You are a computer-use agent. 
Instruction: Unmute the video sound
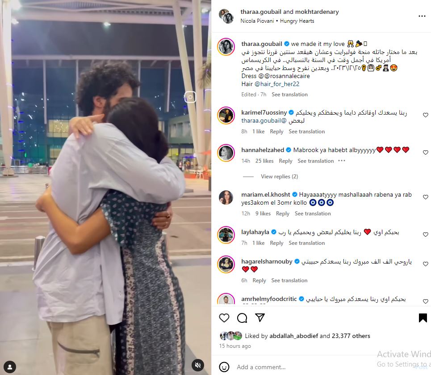[x=197, y=365]
